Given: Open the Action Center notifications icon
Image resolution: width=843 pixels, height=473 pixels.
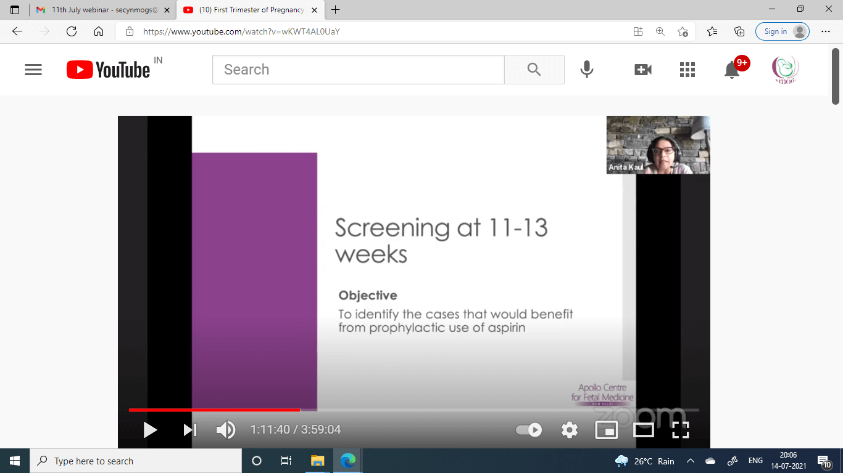Looking at the screenshot, I should [x=826, y=461].
